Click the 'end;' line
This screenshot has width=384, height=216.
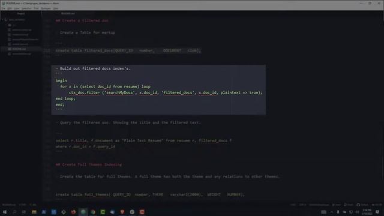(60, 104)
